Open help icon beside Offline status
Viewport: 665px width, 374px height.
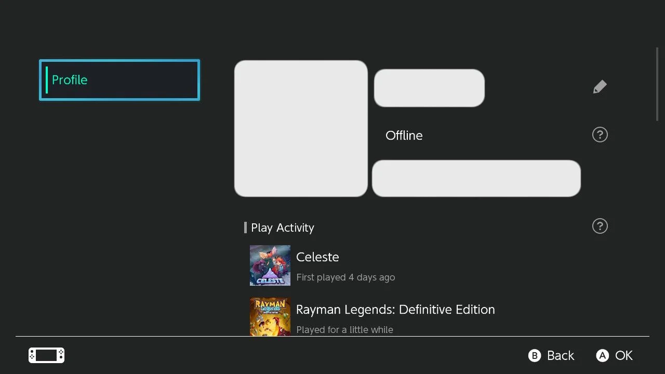click(600, 135)
